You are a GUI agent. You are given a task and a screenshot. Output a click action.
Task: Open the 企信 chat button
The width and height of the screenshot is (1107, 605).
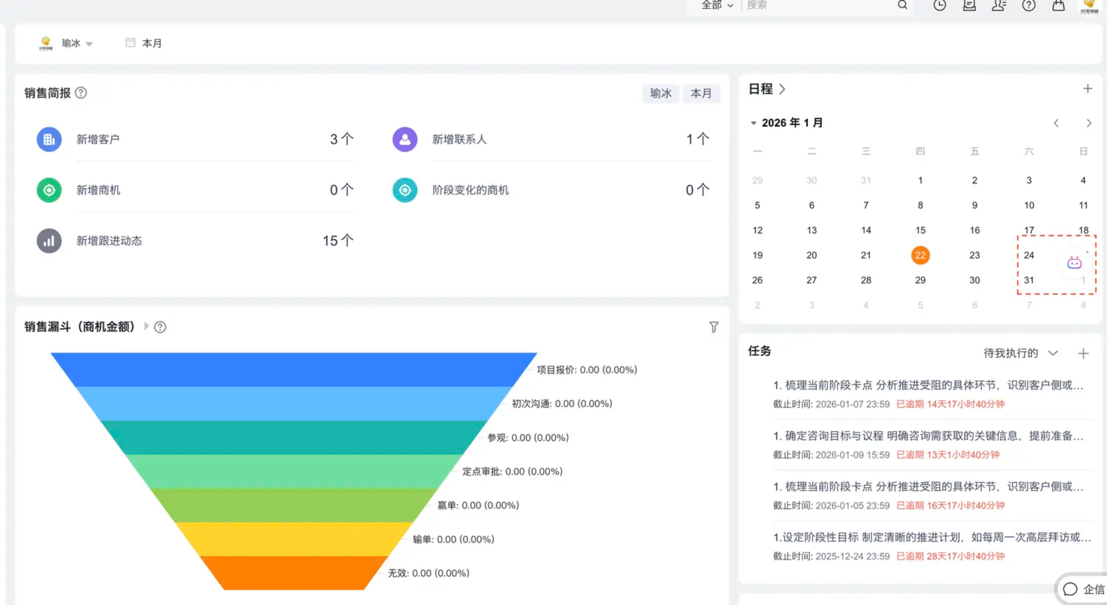[1083, 589]
